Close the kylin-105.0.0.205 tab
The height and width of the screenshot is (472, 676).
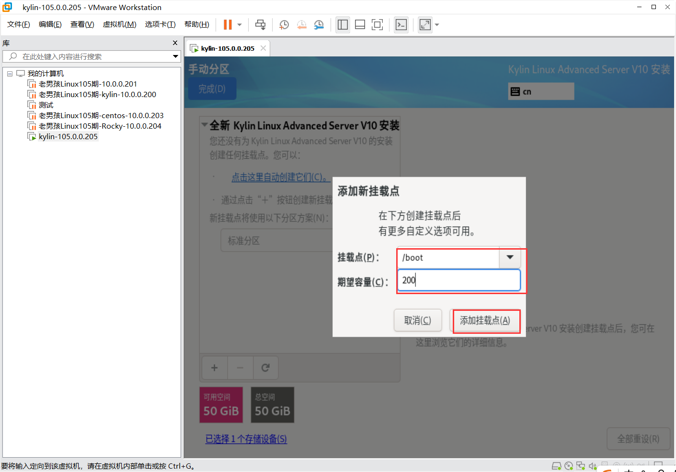(x=263, y=48)
